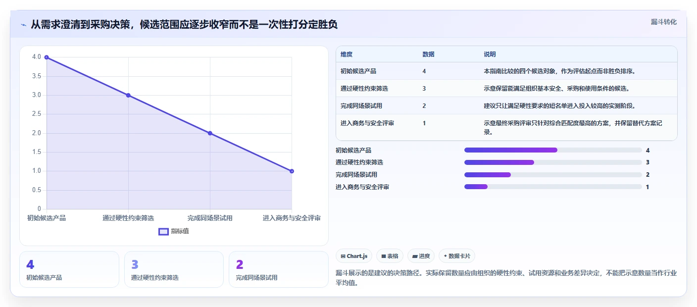Screen dimensions: 697x307
Task: Select table cell 通过硬性约束筛选 in 维度 column
Action: click(364, 89)
